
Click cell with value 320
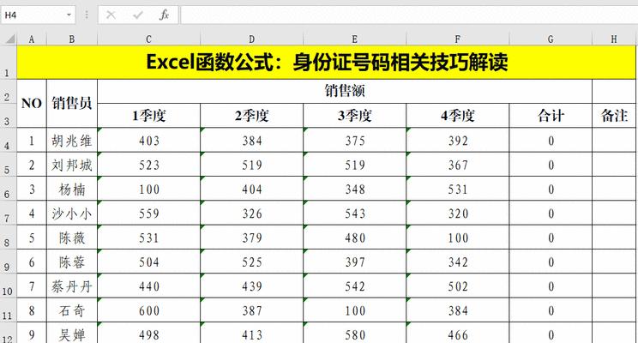(x=457, y=214)
